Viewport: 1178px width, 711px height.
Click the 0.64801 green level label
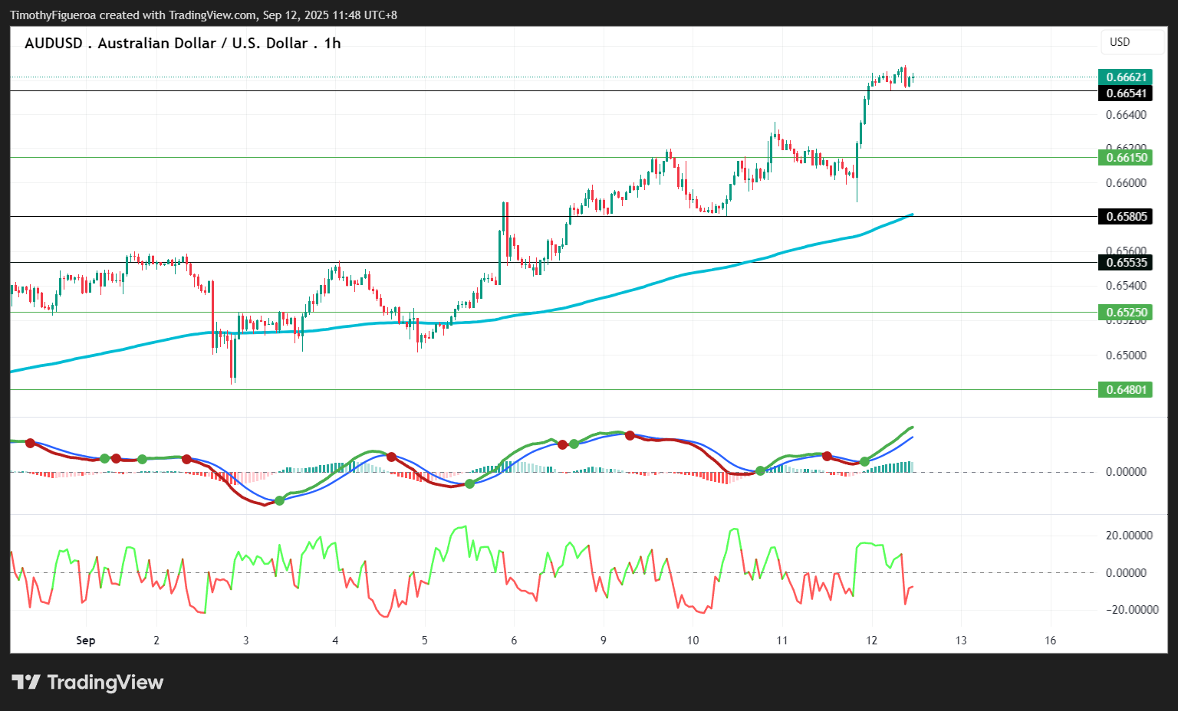tap(1126, 390)
